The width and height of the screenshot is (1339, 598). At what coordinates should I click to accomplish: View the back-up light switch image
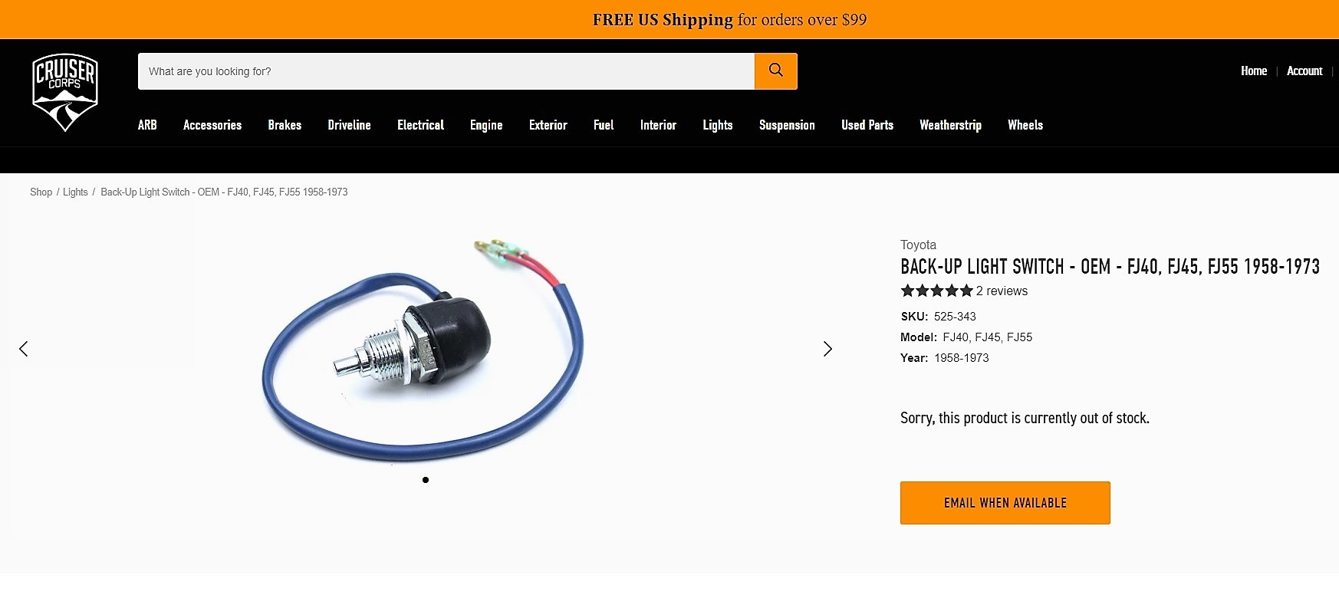pos(426,349)
